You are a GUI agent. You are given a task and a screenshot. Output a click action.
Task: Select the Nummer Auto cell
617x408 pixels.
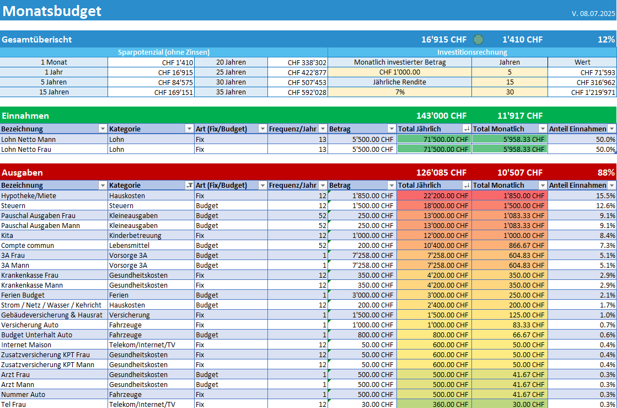(x=54, y=394)
